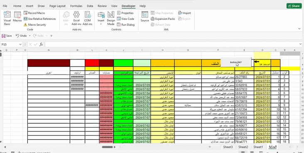Open the Macros dialog
304x153 pixels.
tap(17, 17)
